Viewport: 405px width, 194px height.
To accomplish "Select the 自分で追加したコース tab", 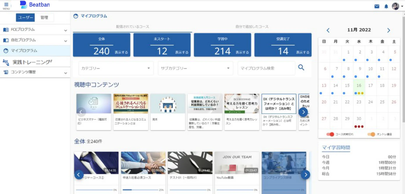I will (x=252, y=26).
